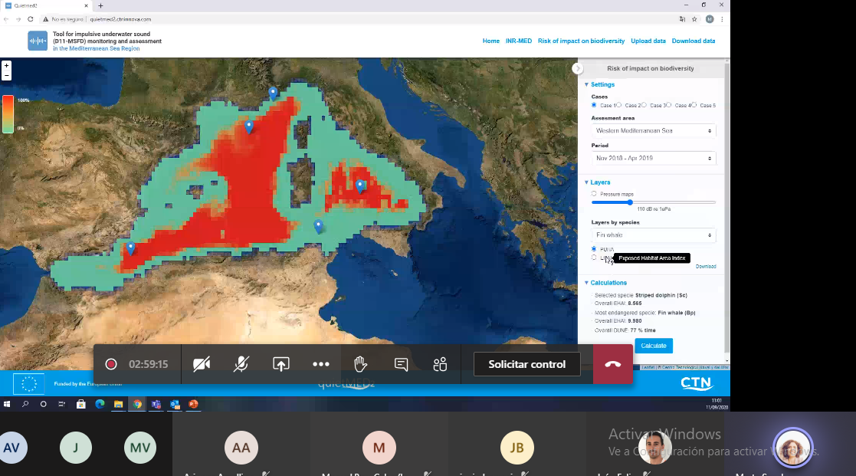Open Outlook from the taskbar
Image resolution: width=856 pixels, height=476 pixels.
175,405
